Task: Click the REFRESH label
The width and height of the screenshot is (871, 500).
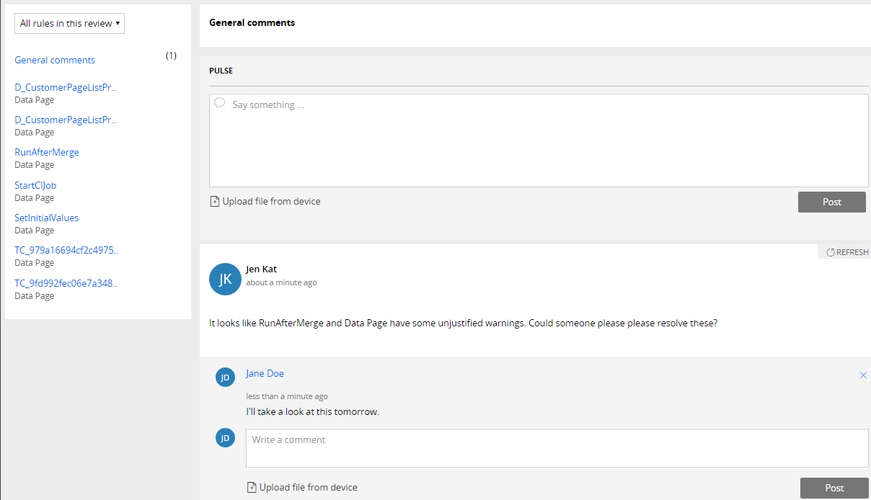Action: pyautogui.click(x=852, y=252)
